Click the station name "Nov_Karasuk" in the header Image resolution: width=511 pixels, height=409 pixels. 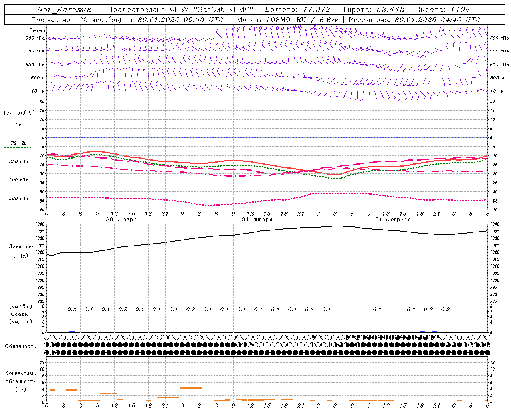point(64,10)
